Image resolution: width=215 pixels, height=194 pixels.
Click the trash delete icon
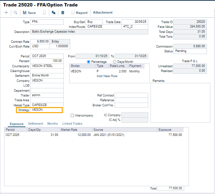tap(63, 13)
